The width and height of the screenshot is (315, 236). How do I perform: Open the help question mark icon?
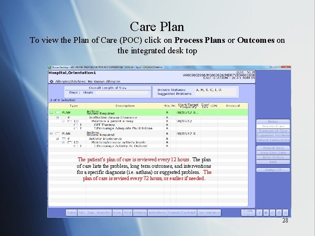point(259,213)
